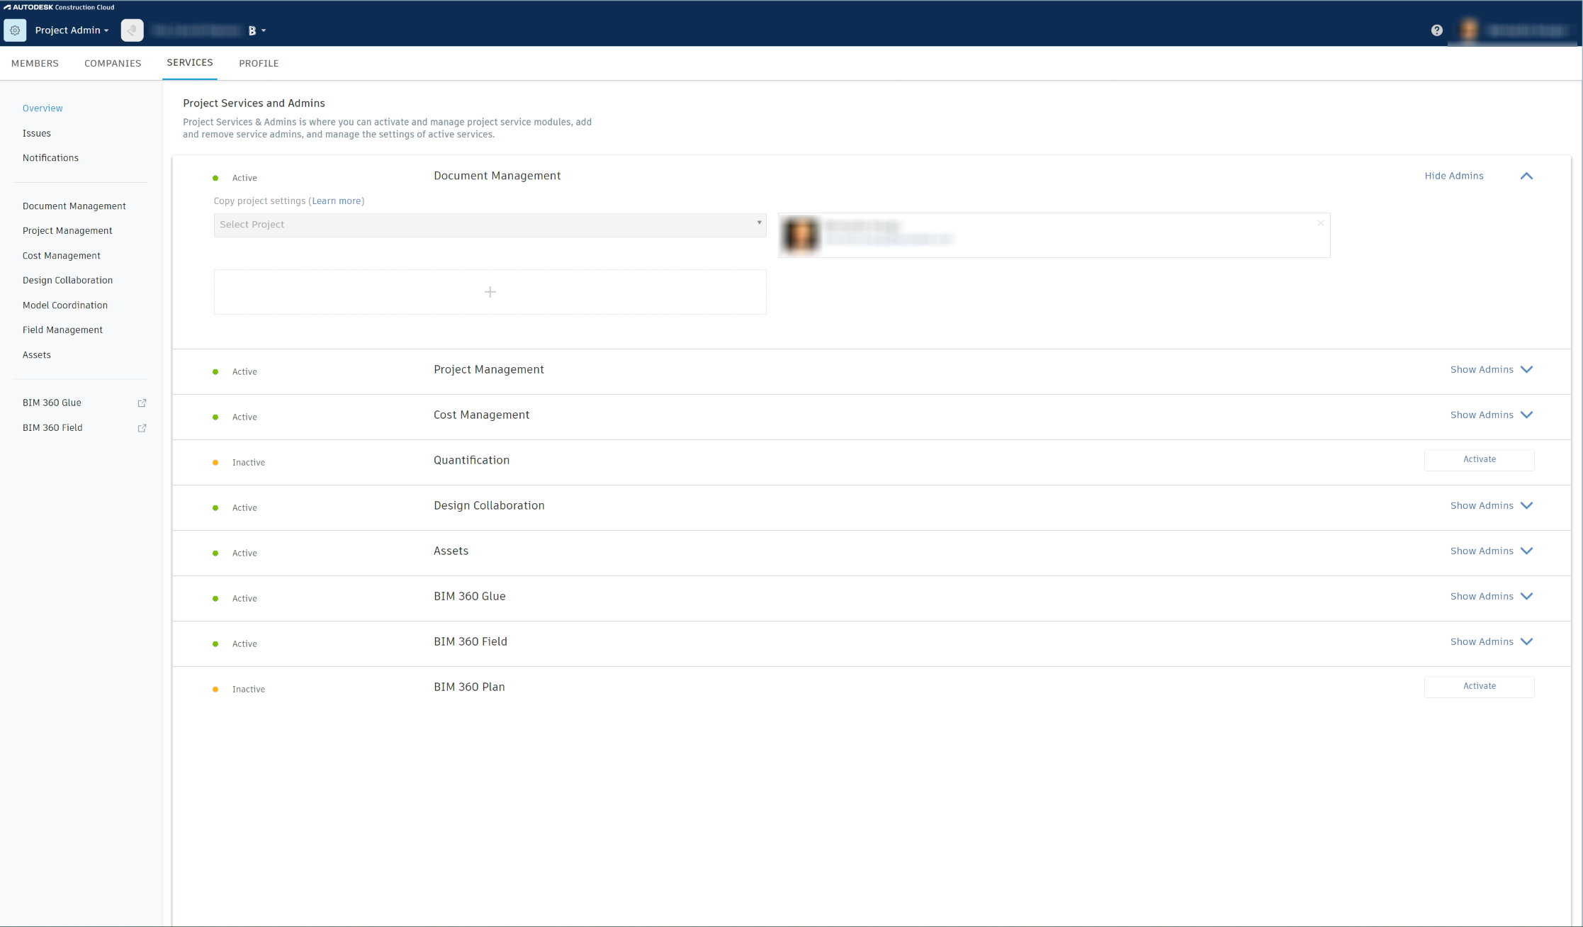Show admins for Project Management
1583x927 pixels.
(x=1481, y=369)
